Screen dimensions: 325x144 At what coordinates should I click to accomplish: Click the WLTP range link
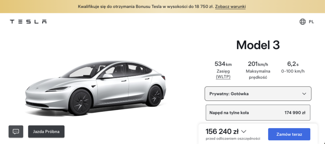click(x=223, y=77)
